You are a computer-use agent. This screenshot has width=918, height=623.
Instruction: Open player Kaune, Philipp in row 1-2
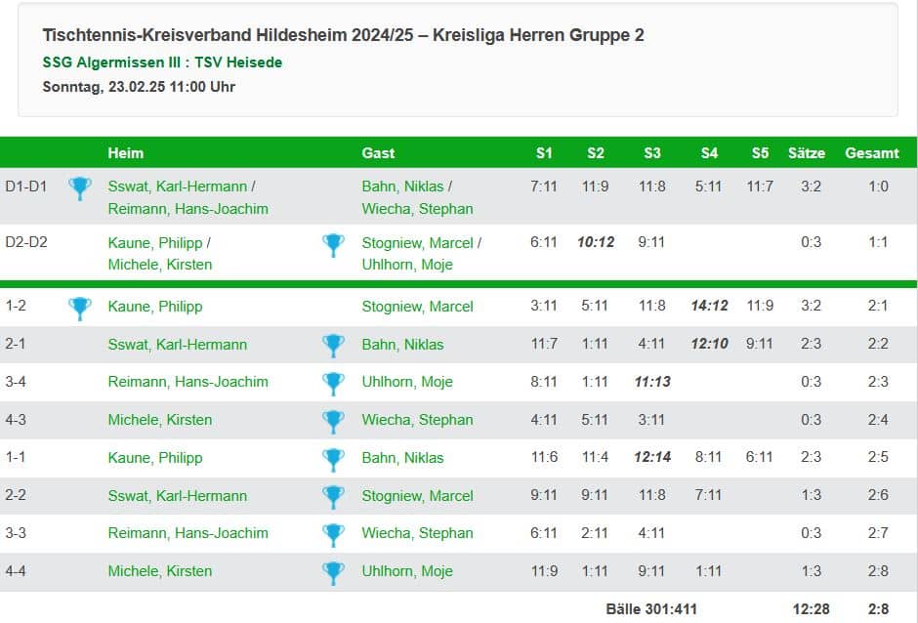click(x=155, y=307)
